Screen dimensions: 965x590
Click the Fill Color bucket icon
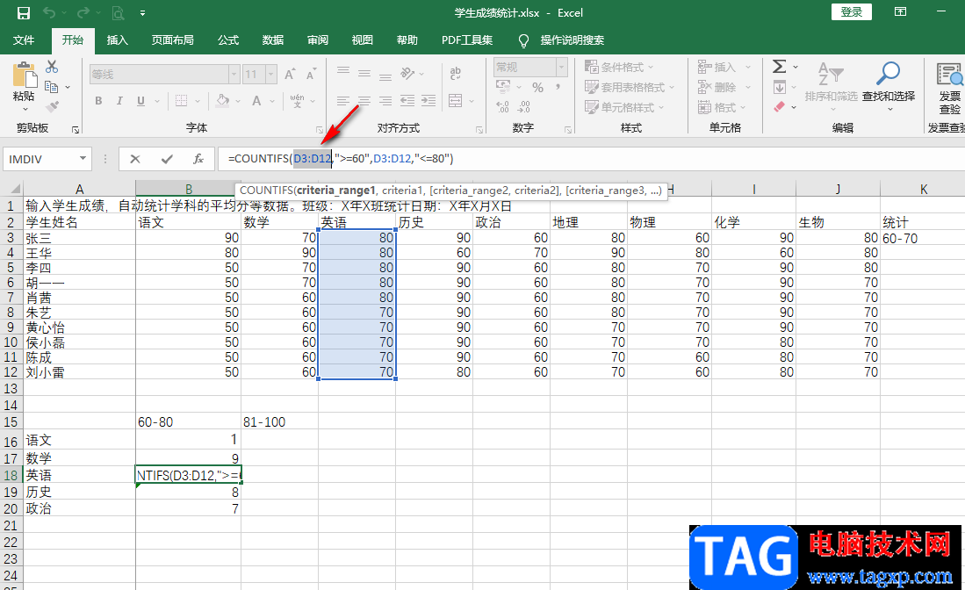point(223,101)
